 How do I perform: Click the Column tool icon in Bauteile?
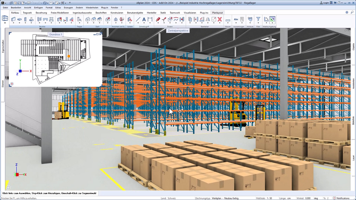[x=25, y=20]
